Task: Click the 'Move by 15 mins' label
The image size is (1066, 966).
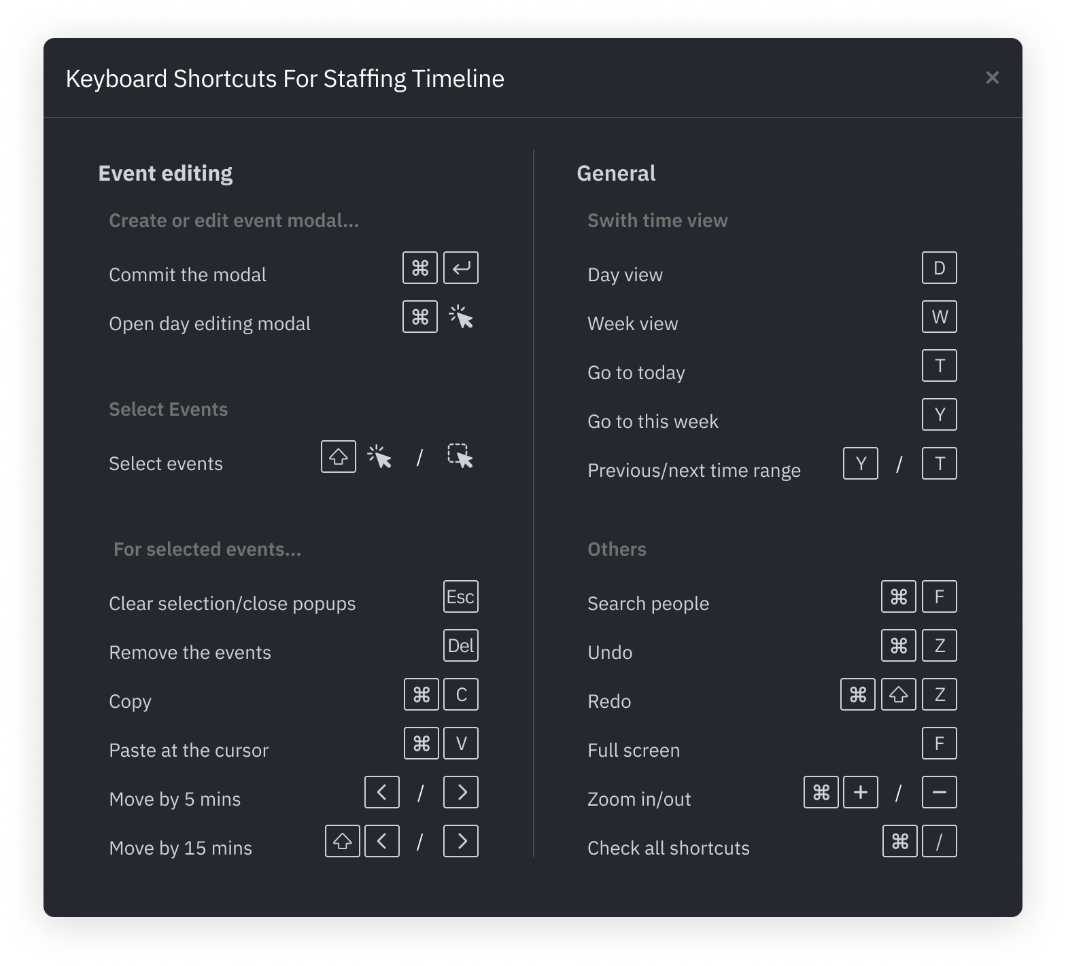Action: [x=180, y=848]
